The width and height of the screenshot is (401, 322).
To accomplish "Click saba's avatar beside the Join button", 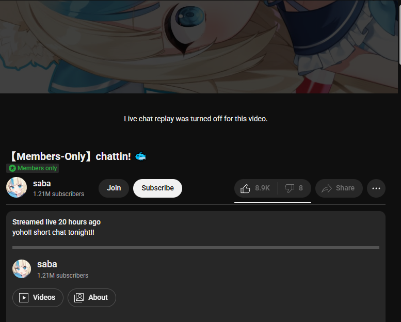I will (x=17, y=187).
